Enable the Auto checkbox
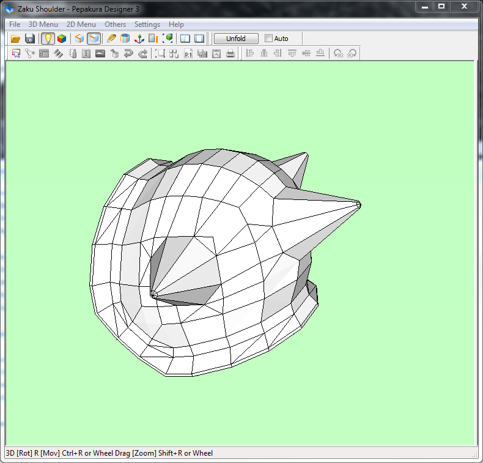 [269, 39]
